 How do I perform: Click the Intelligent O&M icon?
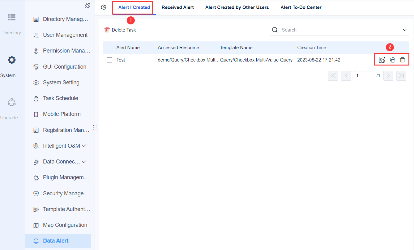click(x=36, y=146)
